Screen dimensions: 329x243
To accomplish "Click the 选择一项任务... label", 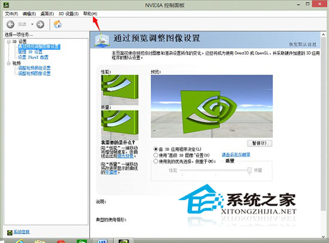I will (19, 35).
